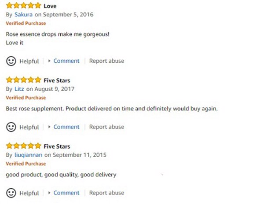Viewport: 264px width, 205px height.
Task: Click Verified Purchase on the September 11, 2015 review
Action: coord(26,164)
